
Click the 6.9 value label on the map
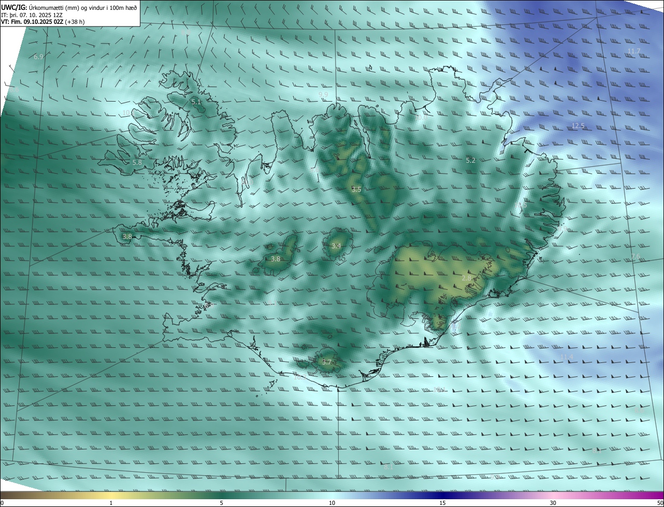tap(38, 57)
